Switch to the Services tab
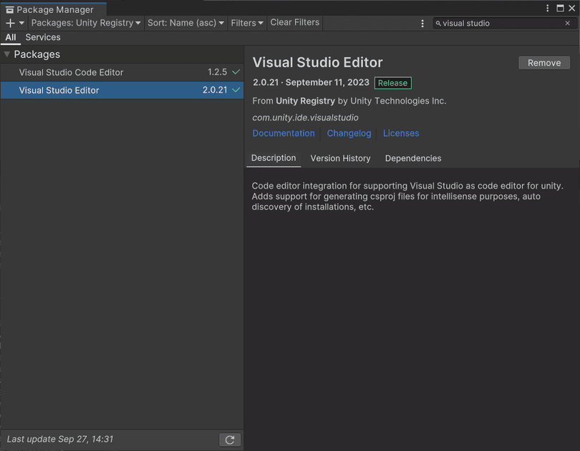 tap(43, 37)
